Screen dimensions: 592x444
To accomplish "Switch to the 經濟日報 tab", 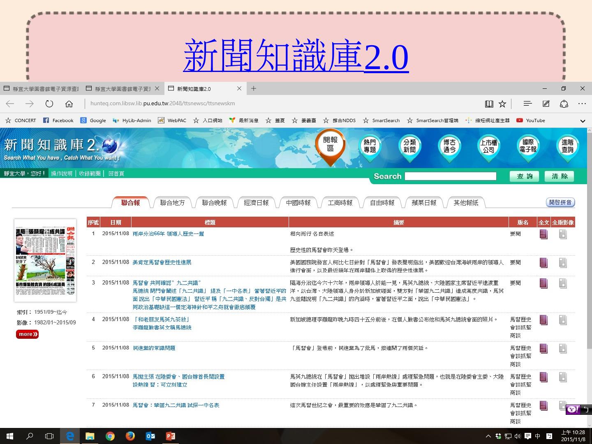I will pos(256,203).
